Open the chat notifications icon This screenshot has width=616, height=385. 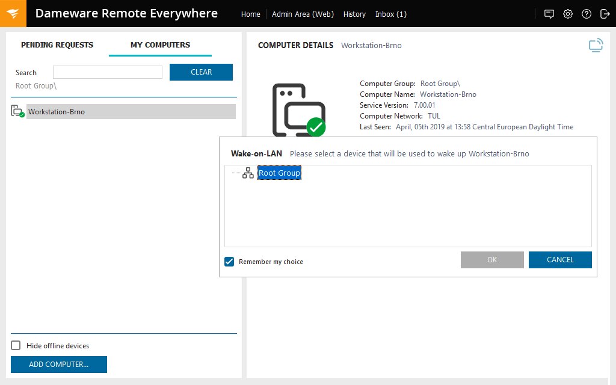point(549,13)
